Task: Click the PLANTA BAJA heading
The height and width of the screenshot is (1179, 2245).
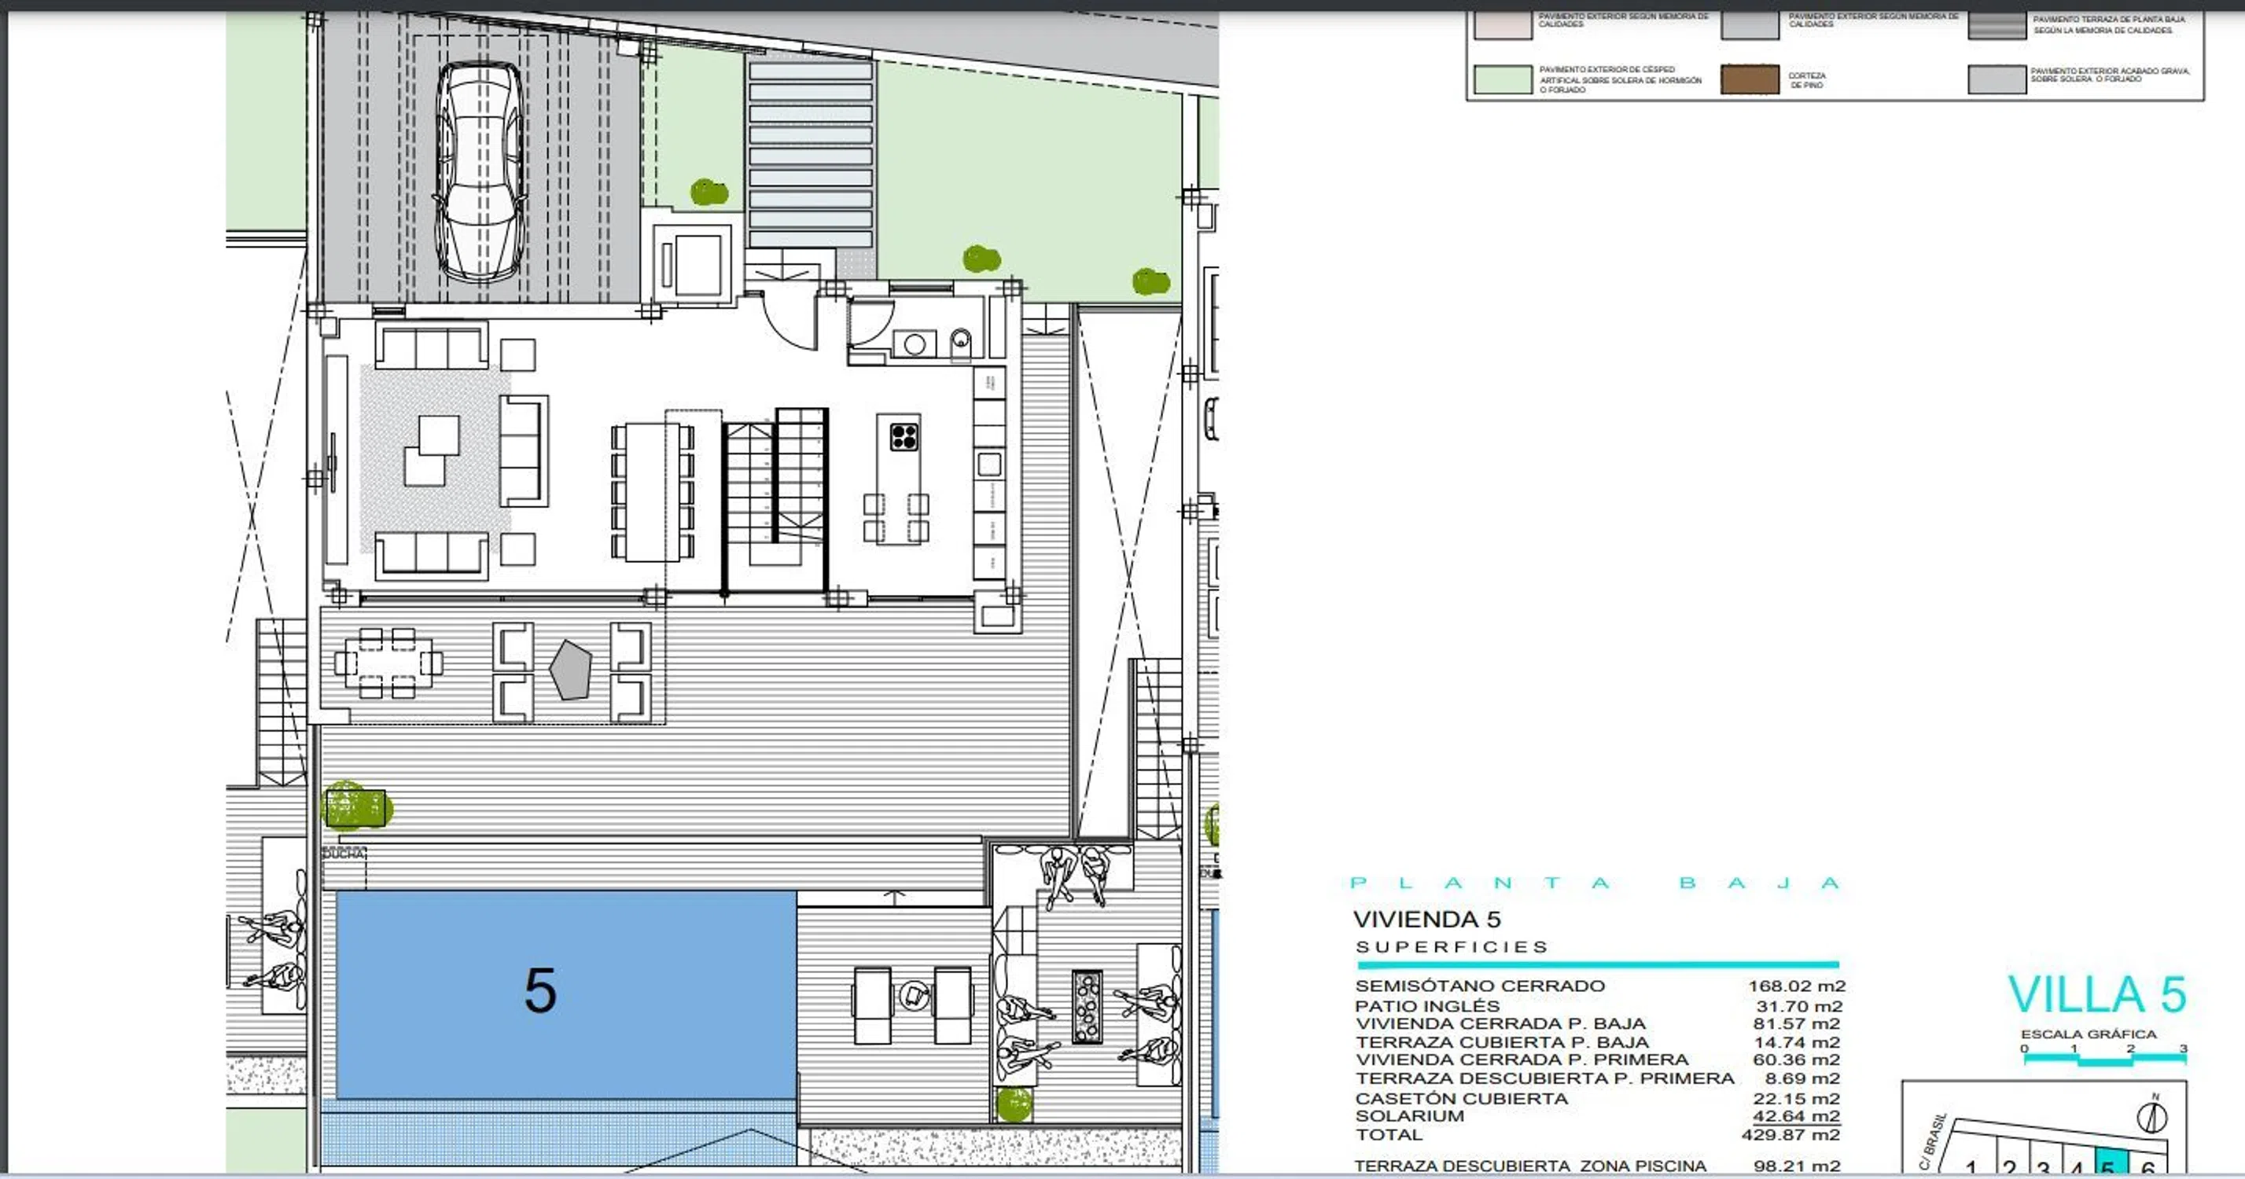Action: pyautogui.click(x=1594, y=883)
